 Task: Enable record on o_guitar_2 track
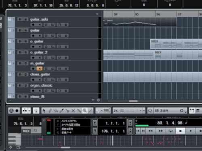(33, 58)
